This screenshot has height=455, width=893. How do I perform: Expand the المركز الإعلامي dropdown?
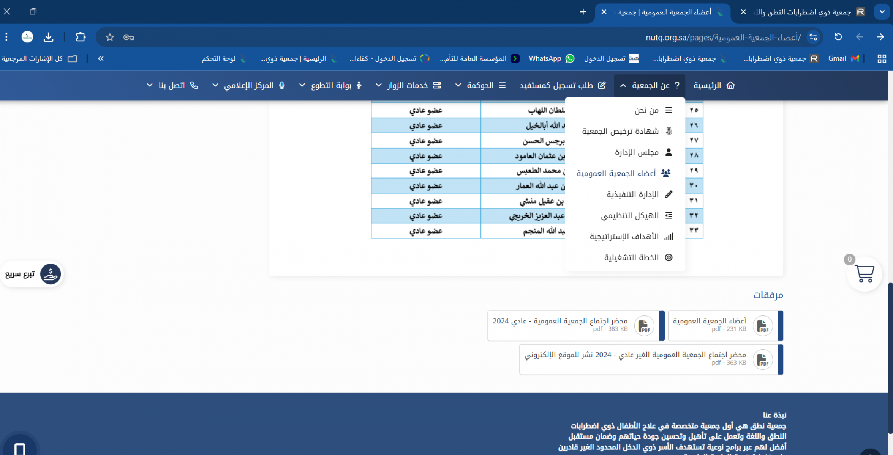249,86
